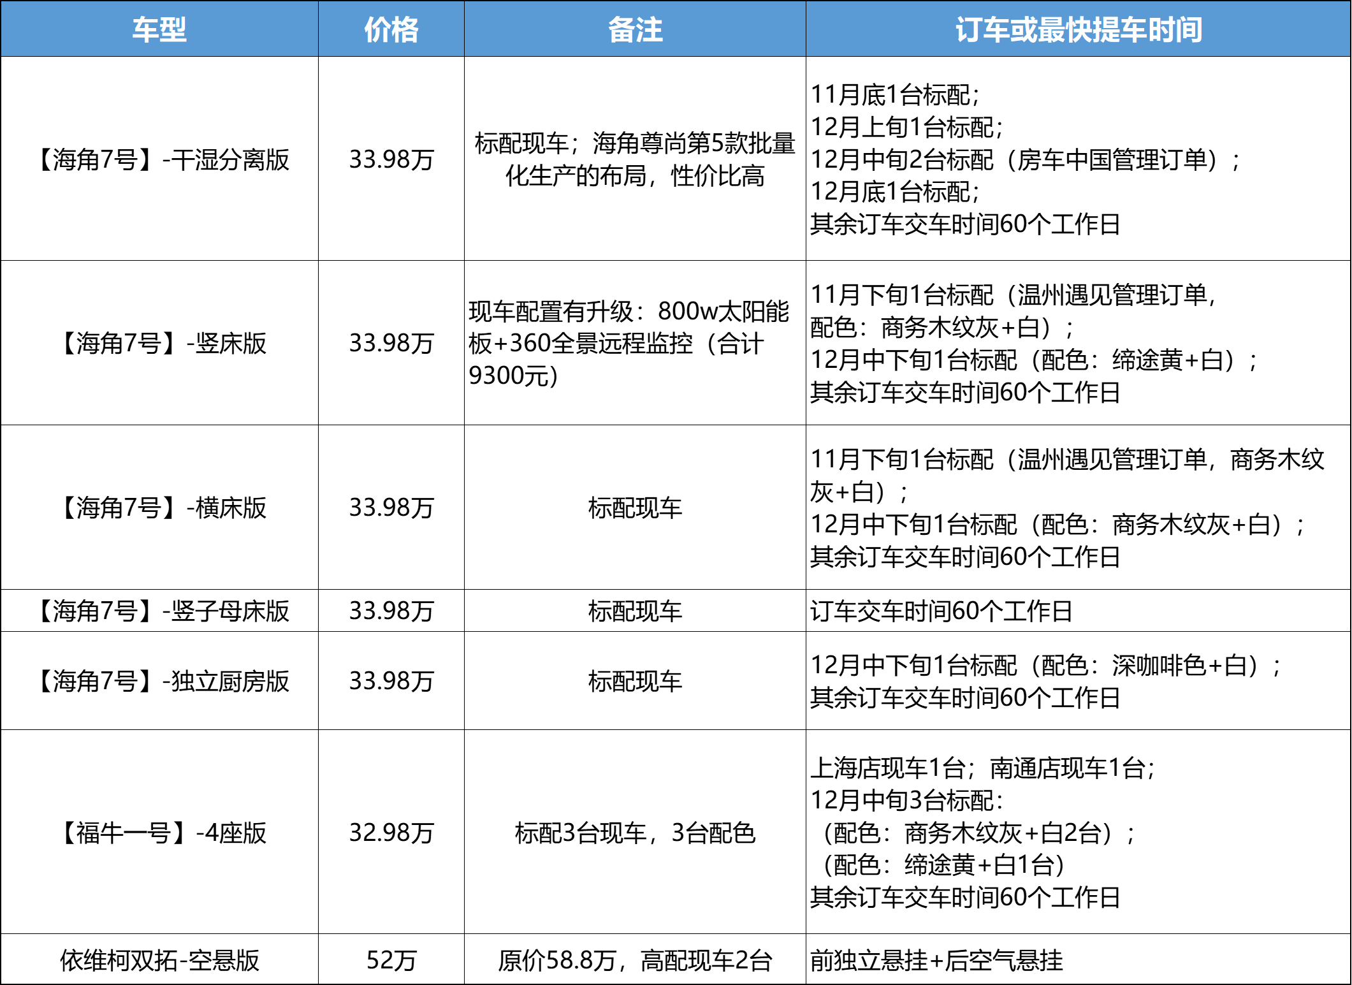This screenshot has width=1352, height=985.
Task: Click 标配现车 remark in the 独立厨房版 row
Action: (x=635, y=681)
